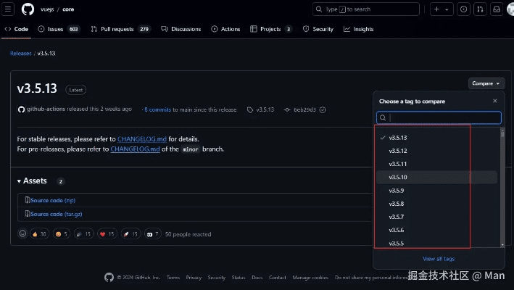514x290 pixels.
Task: Click the rocket reaction button
Action: 131,234
